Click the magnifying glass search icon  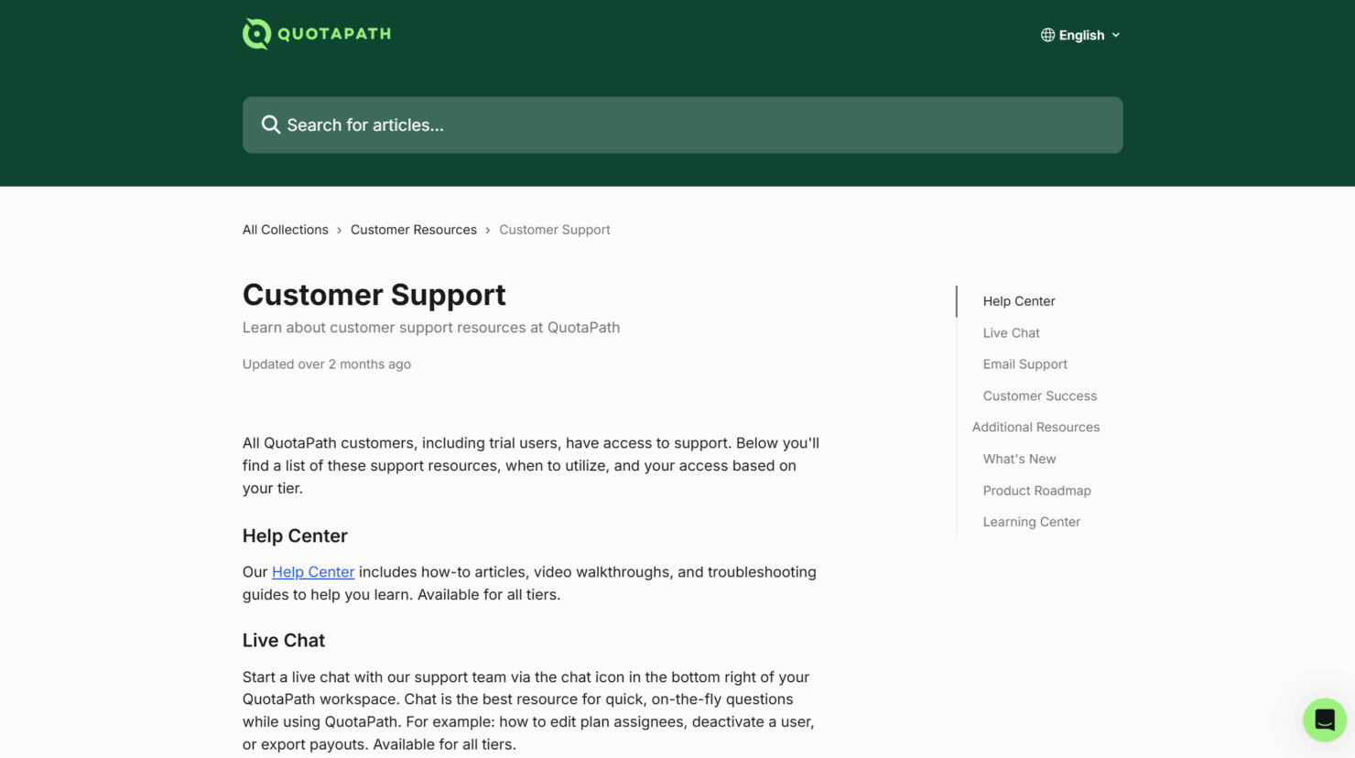click(x=270, y=125)
